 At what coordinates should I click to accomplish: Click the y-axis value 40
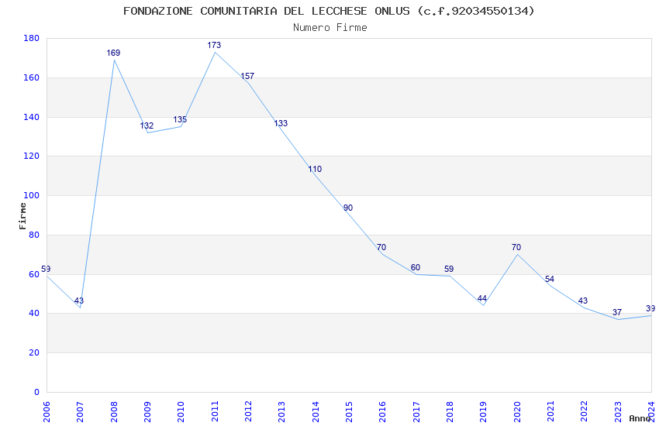pos(34,314)
